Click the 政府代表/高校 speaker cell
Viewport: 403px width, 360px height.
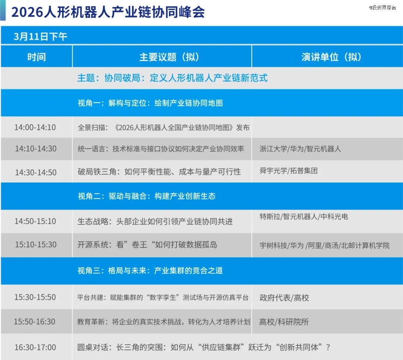[284, 298]
